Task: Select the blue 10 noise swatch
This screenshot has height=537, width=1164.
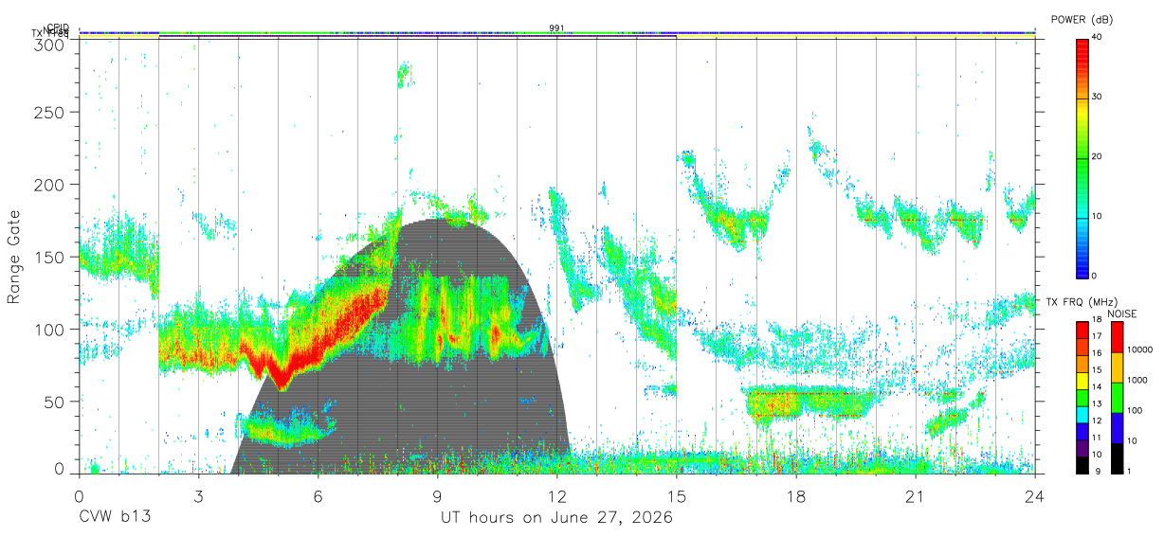Action: (1117, 428)
